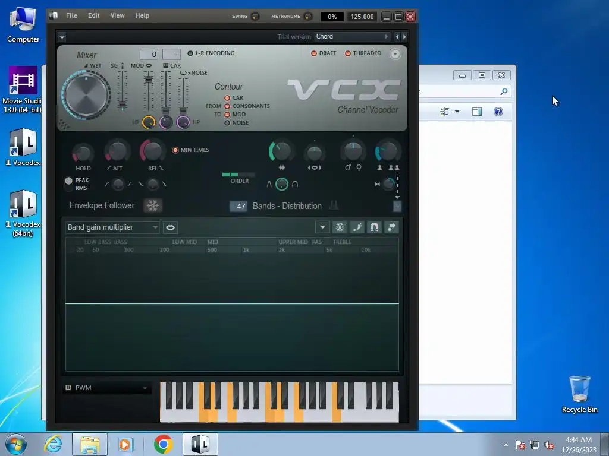The width and height of the screenshot is (609, 456).
Task: Click the small unison spread knob
Action: coord(388,184)
